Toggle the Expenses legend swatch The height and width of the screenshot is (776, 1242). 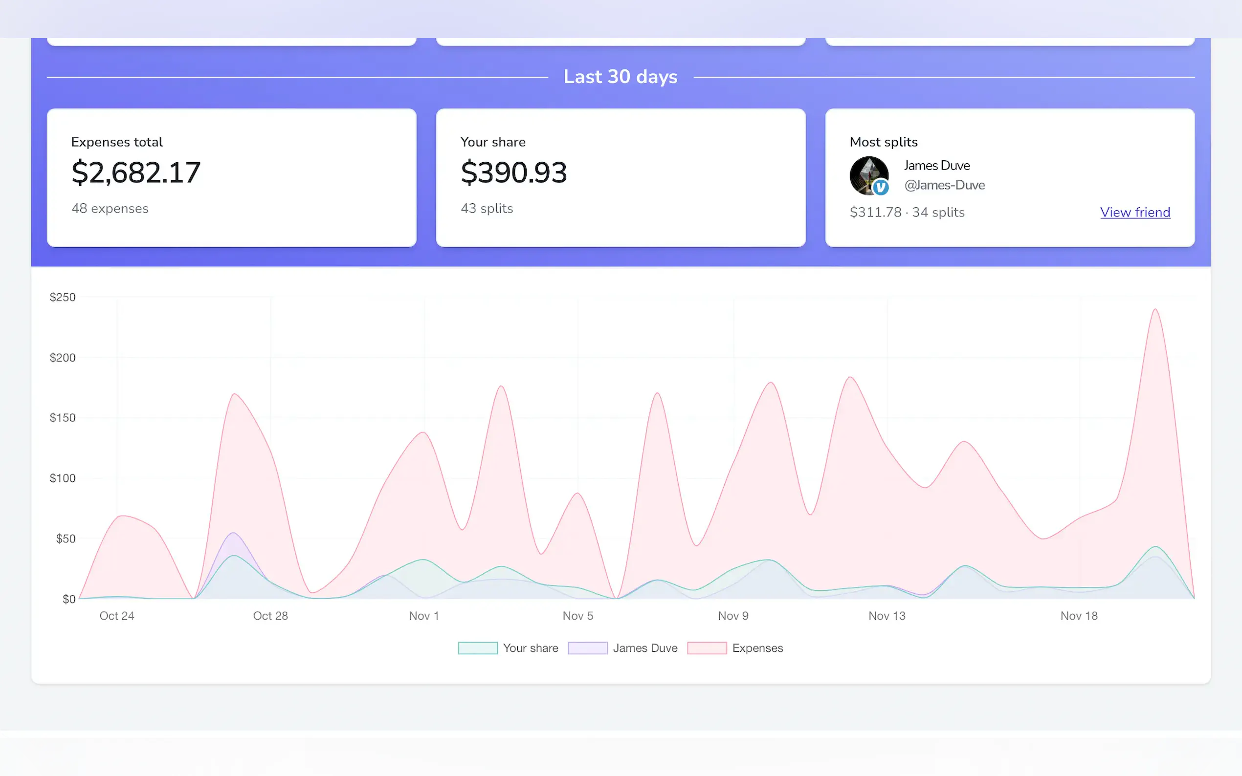coord(707,647)
